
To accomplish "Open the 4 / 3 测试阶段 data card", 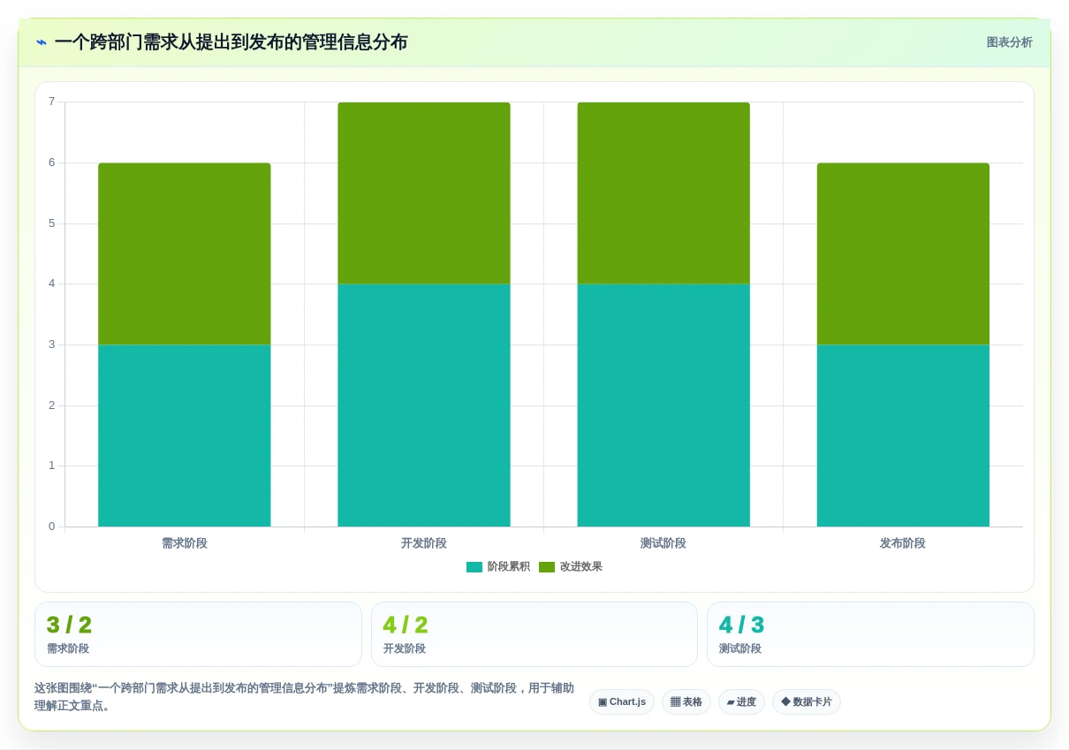I will coord(870,634).
